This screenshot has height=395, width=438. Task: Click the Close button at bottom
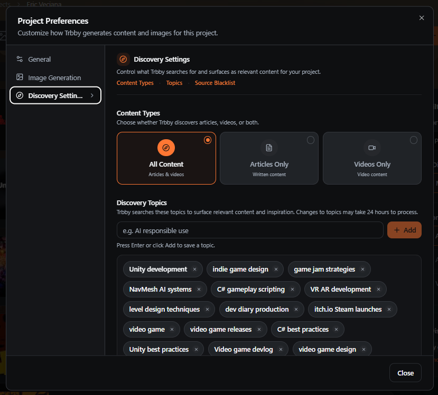pos(405,373)
